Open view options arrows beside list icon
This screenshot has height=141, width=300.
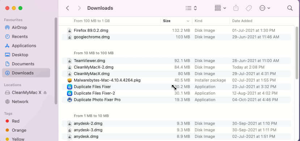pos(195,8)
